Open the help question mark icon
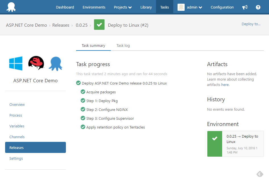Screen dimensions: 269x183 click(x=258, y=7)
